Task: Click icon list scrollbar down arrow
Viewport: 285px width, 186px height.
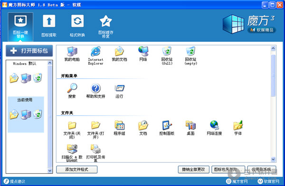Action: [273, 159]
